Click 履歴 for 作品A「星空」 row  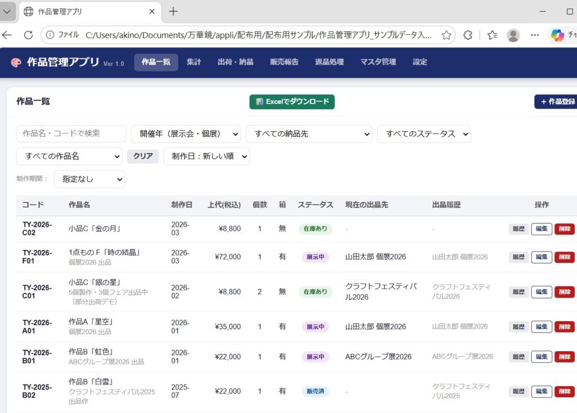(x=518, y=327)
